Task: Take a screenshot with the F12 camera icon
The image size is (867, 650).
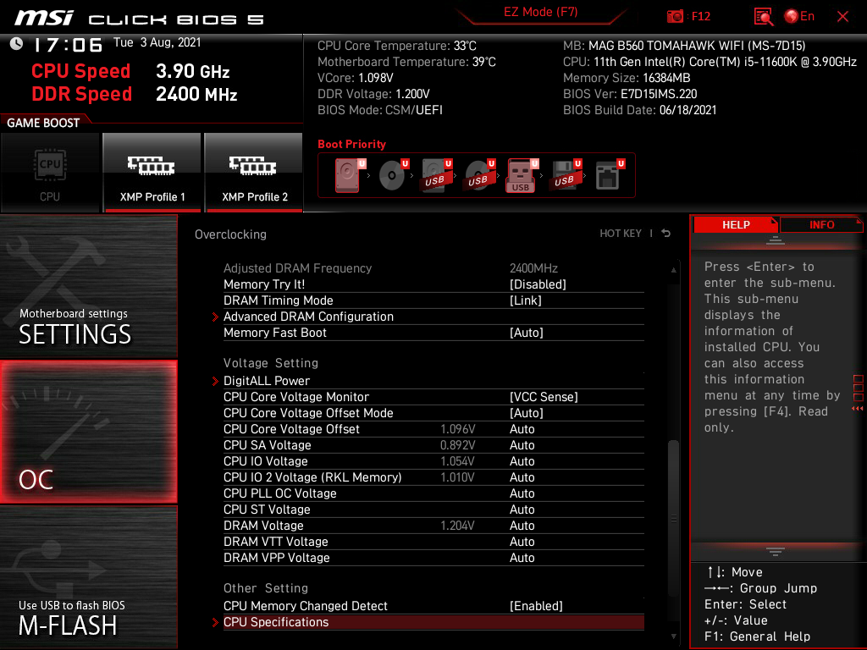Action: coord(675,16)
